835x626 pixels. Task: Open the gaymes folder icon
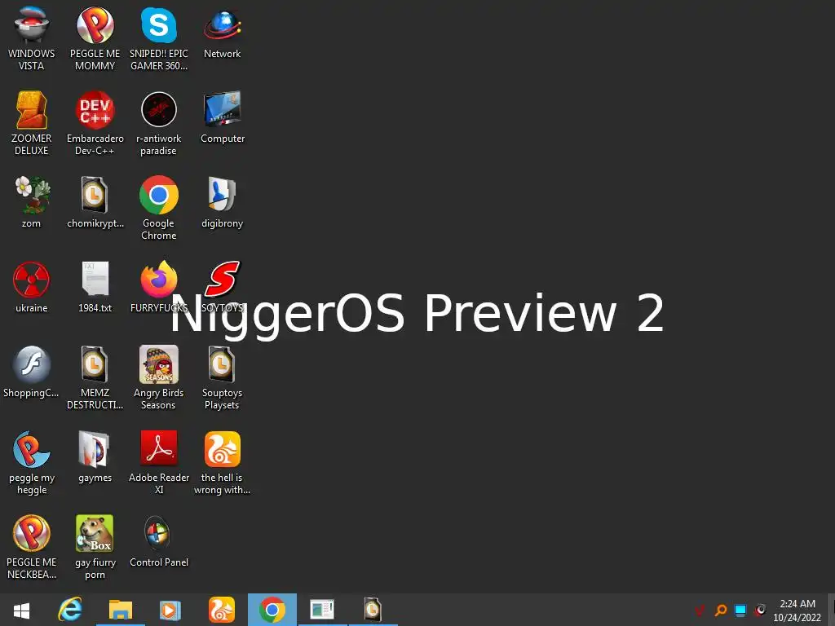click(x=95, y=456)
